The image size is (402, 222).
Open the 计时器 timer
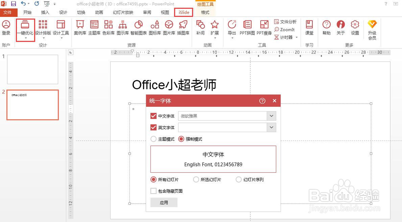click(283, 37)
